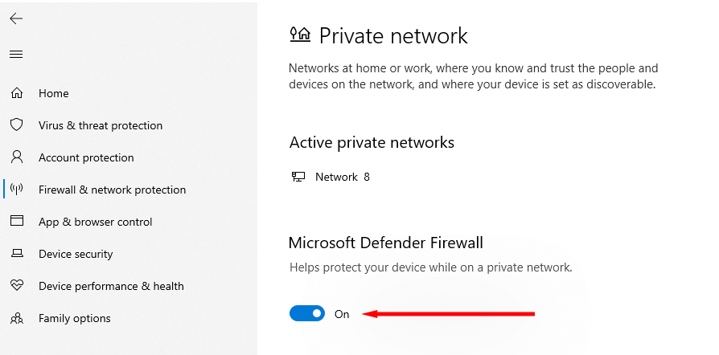Click the back arrow icon
The height and width of the screenshot is (355, 719).
coord(16,18)
